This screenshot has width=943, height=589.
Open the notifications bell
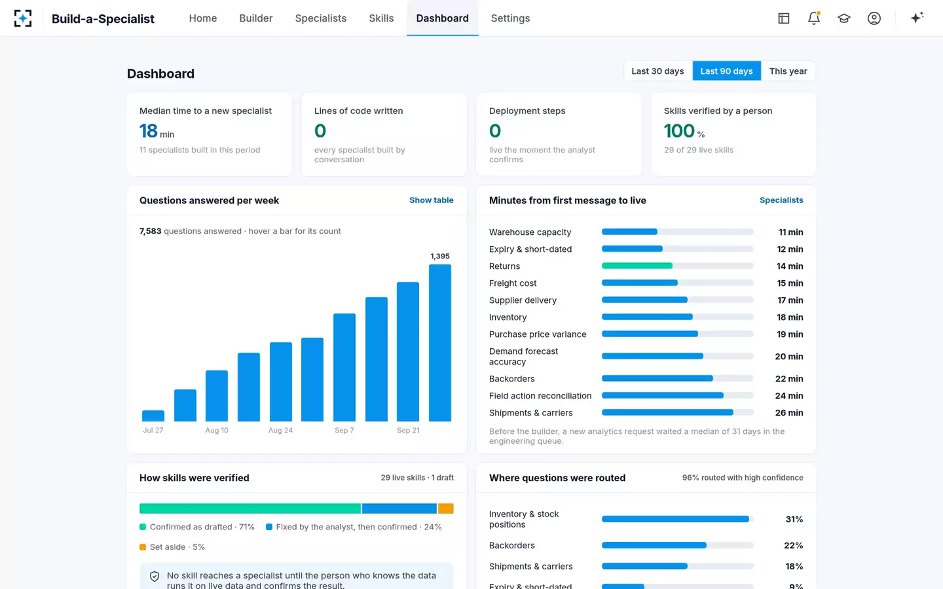814,18
